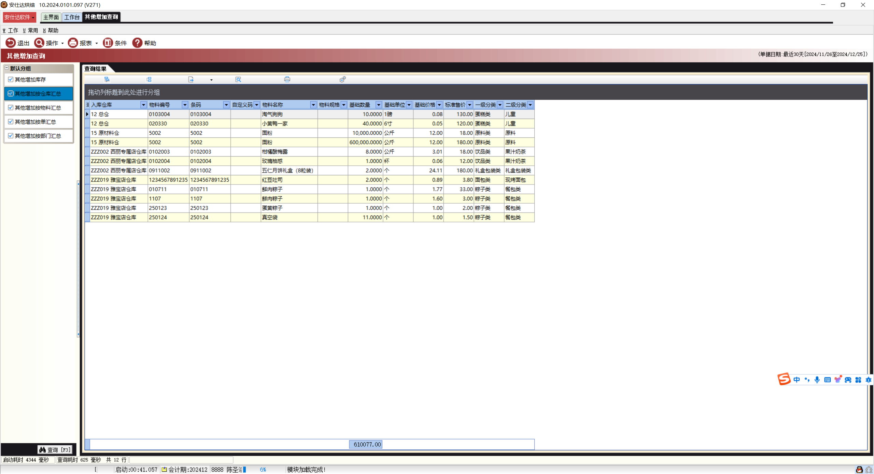874x474 pixels.
Task: Click the magnifier find icon in the results toolbar
Action: [238, 79]
